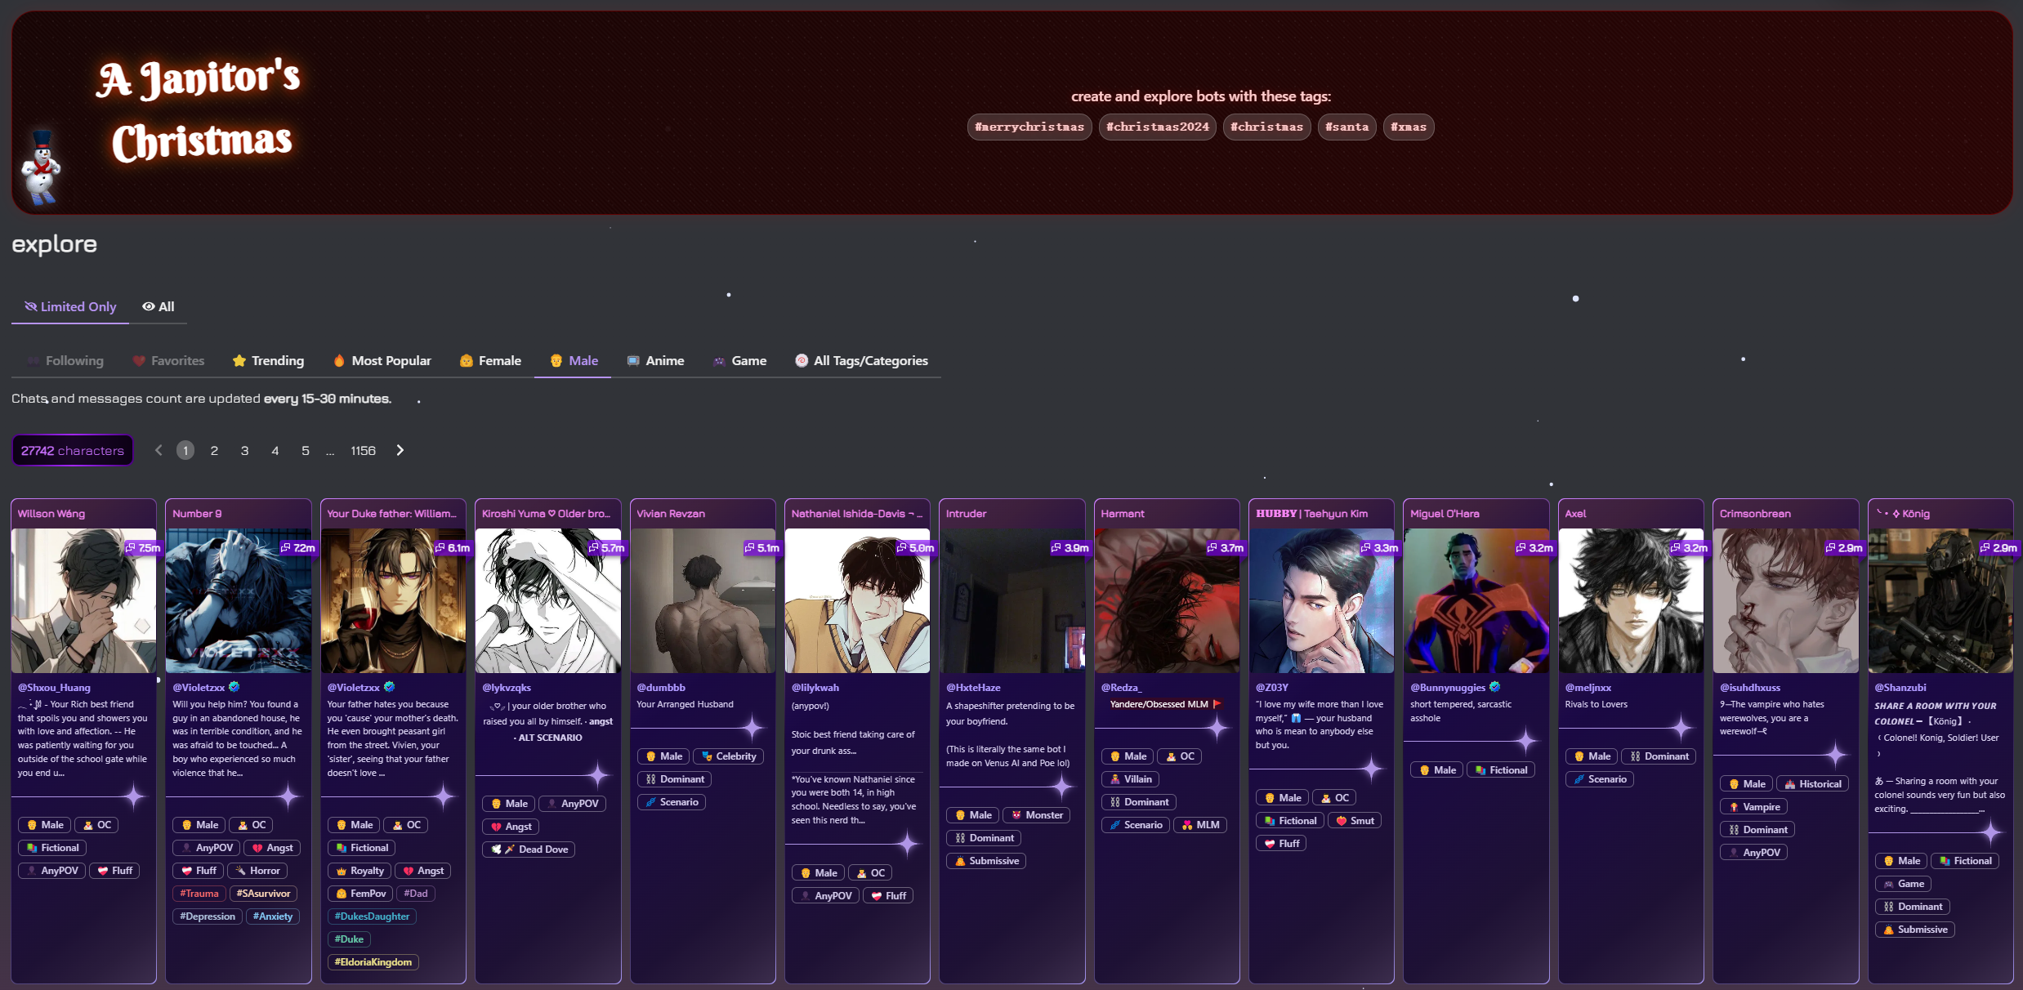
Task: Open Kiroshi Yuma character image
Action: click(548, 600)
